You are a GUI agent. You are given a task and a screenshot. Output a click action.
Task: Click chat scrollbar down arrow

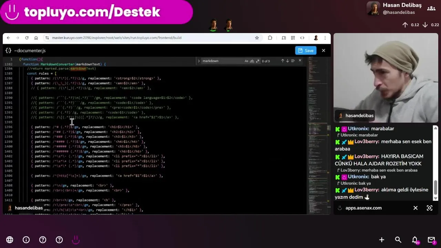tap(435, 198)
